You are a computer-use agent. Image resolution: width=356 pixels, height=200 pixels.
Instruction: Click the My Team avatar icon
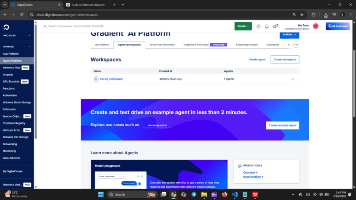point(316,26)
